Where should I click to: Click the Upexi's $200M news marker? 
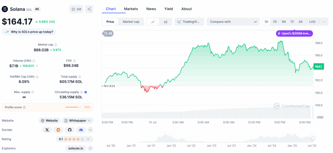click(x=294, y=33)
